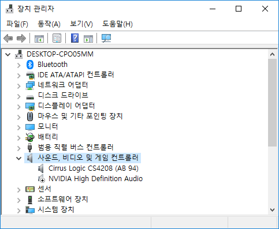Expand the 범용 직렬 버스 컨트롤러 category

click(18, 148)
